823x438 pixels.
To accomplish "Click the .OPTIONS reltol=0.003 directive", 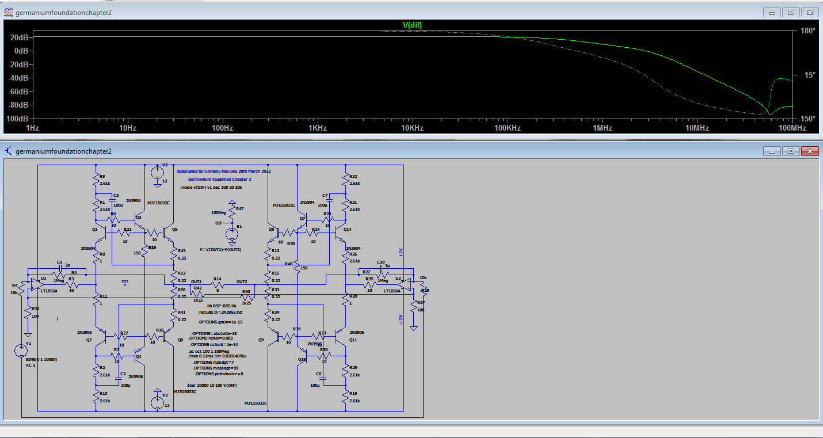I will coord(211,338).
